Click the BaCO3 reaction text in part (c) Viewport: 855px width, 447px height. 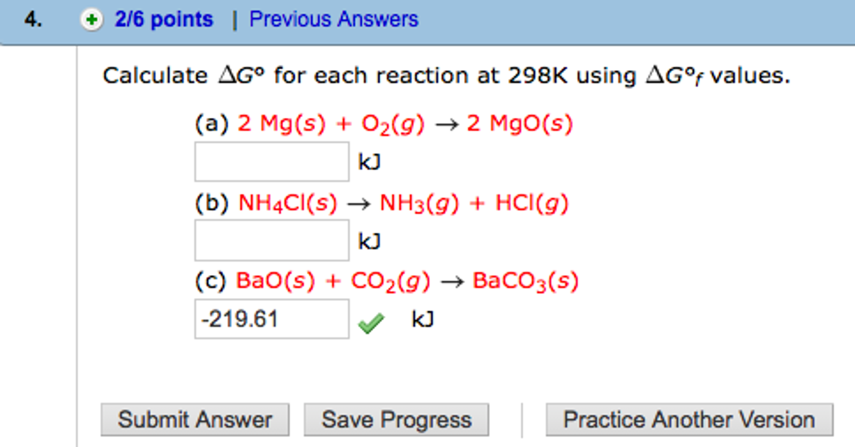click(387, 281)
